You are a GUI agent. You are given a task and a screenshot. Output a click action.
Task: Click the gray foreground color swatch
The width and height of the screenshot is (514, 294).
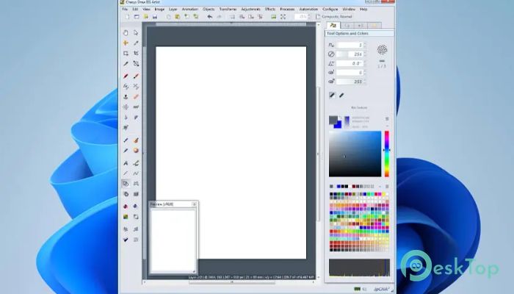coord(333,120)
